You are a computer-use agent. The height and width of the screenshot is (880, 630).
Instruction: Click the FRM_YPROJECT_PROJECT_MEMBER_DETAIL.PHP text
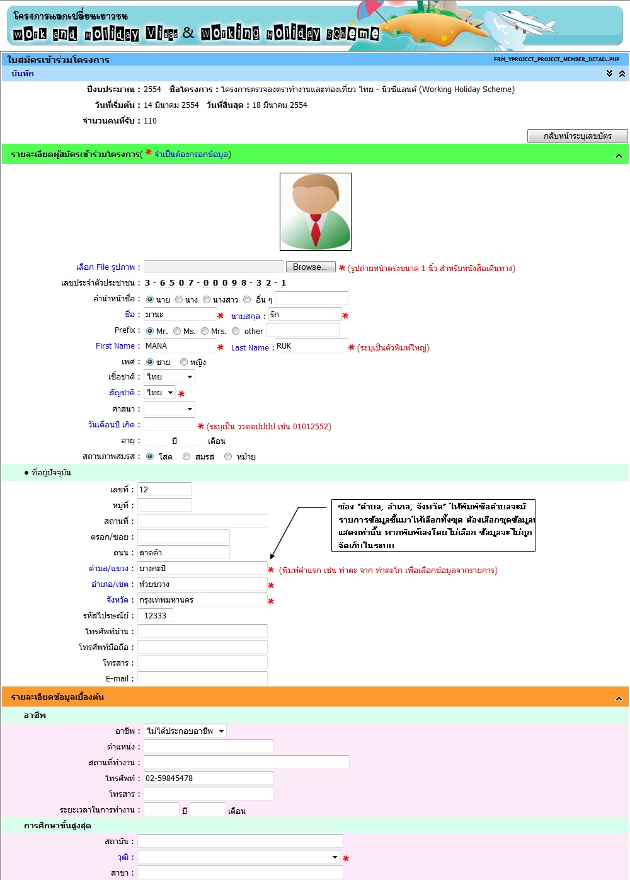coord(556,59)
